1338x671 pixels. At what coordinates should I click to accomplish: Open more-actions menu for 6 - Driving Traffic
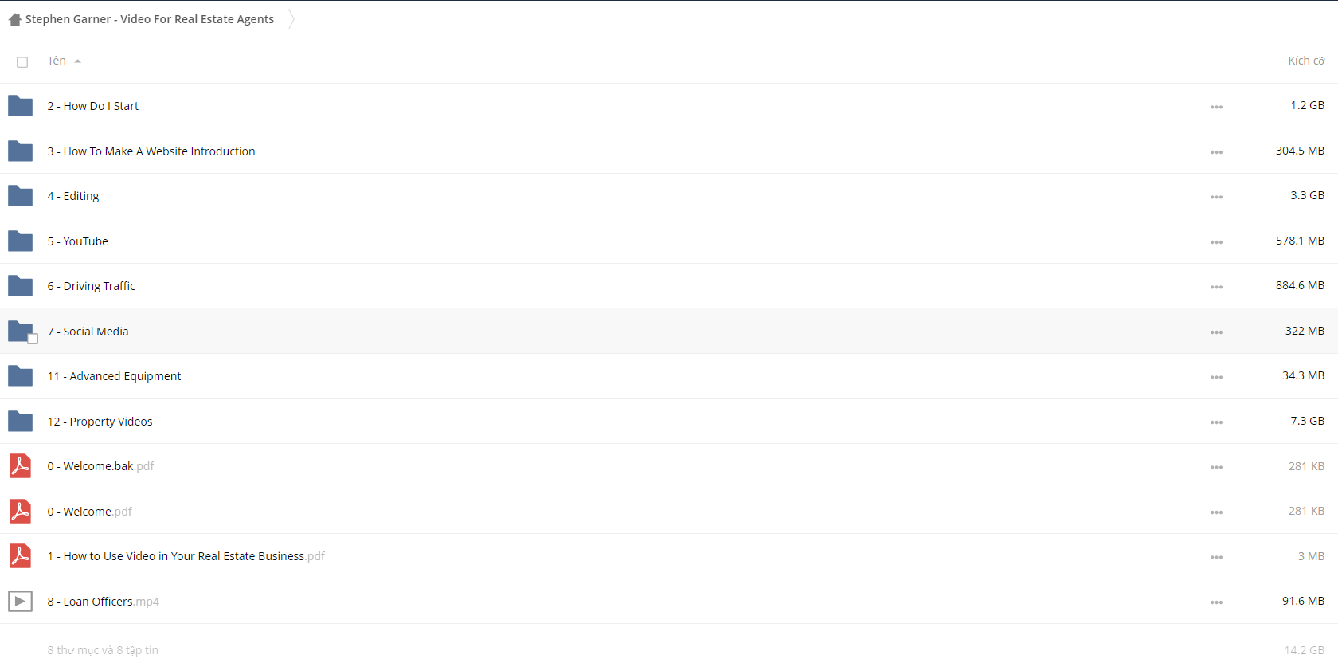[1216, 287]
